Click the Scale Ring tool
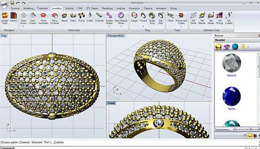The height and width of the screenshot is (149, 260). point(152,18)
